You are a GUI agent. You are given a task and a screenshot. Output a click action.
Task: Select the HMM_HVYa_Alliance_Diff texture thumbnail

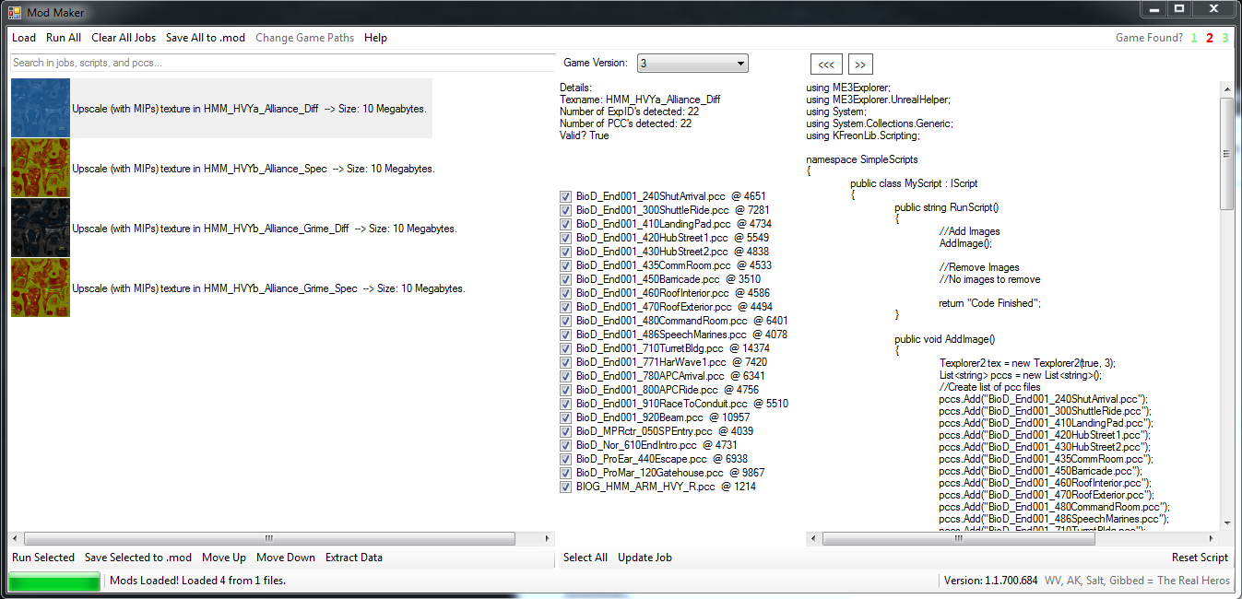[41, 109]
